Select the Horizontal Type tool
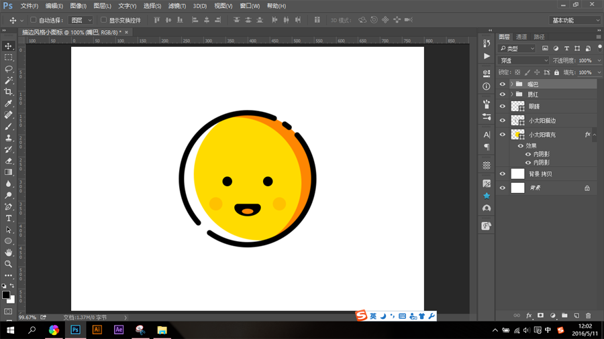The image size is (604, 339). pos(9,218)
